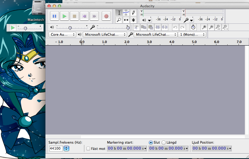Open the Core Audio host dropdown
The image size is (249, 159).
click(x=62, y=35)
